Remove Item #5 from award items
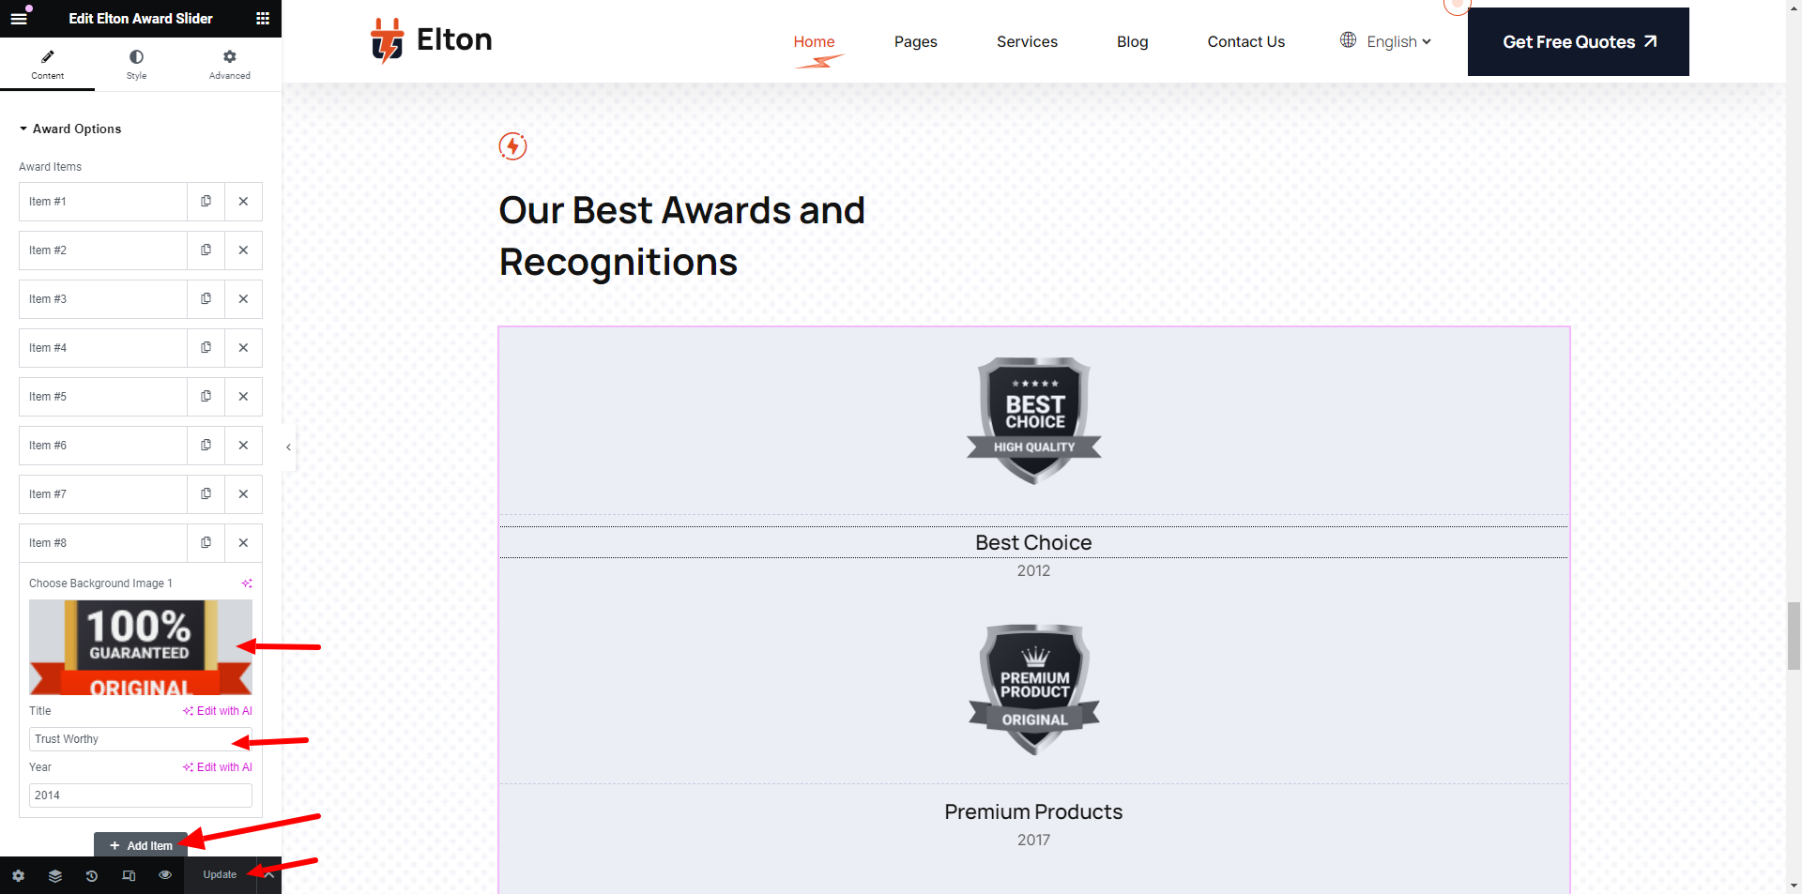This screenshot has height=894, width=1802. point(243,397)
